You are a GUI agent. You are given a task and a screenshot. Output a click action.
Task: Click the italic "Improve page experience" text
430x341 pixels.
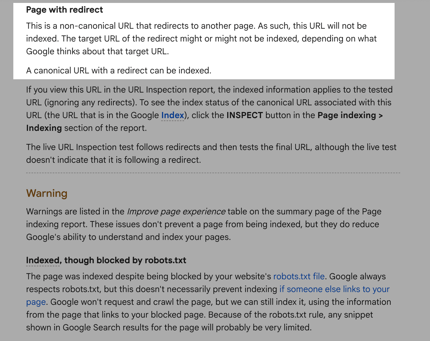click(x=176, y=211)
